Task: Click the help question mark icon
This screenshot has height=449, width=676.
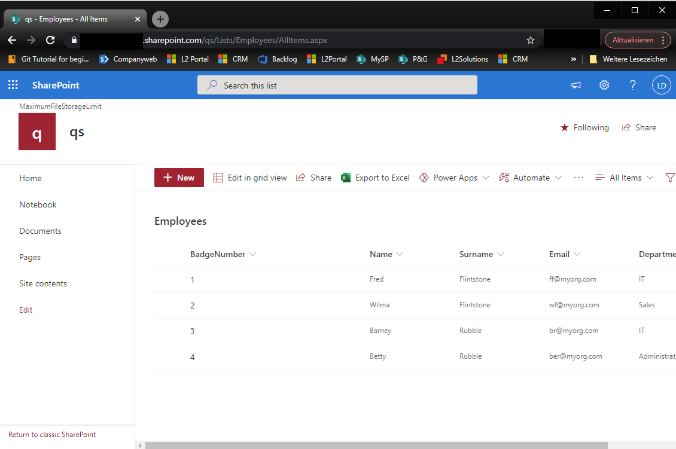Action: pos(632,85)
